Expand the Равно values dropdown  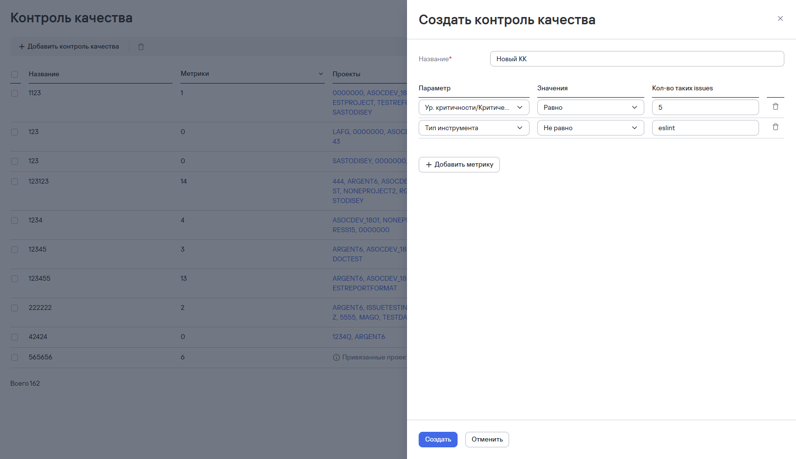(x=590, y=107)
